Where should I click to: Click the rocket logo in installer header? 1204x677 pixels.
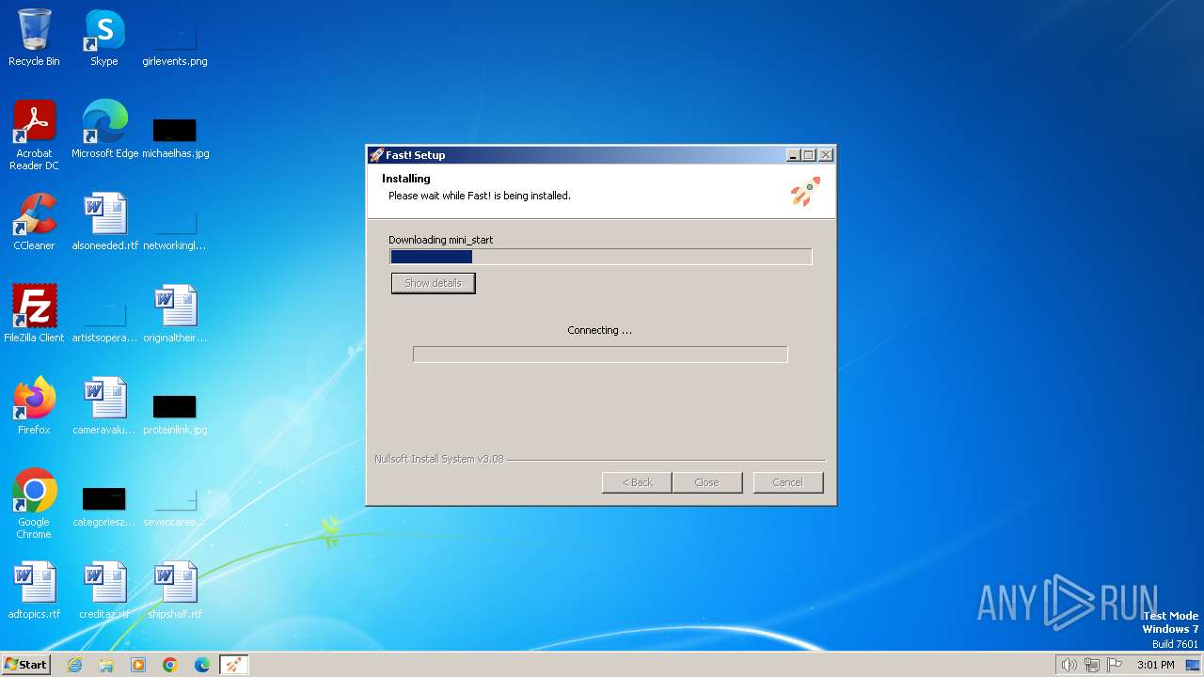805,192
